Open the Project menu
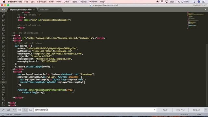Screen dimensions: 208x117 click(x=83, y=2)
